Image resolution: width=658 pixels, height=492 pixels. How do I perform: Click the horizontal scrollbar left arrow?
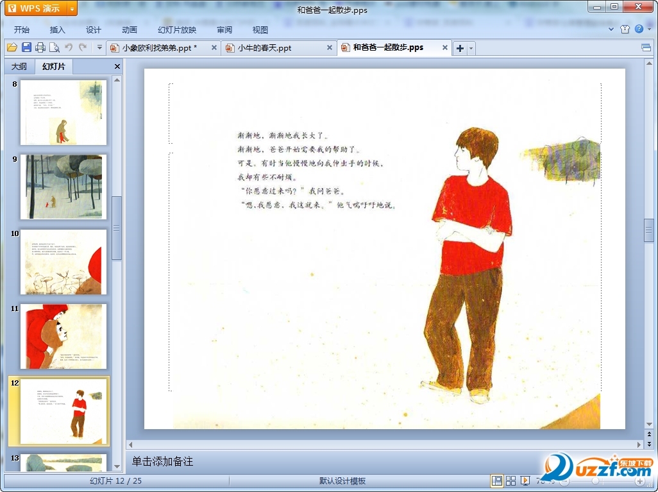(130, 445)
